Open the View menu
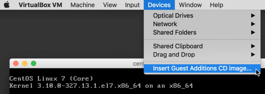This screenshot has width=265, height=94. 110,5
